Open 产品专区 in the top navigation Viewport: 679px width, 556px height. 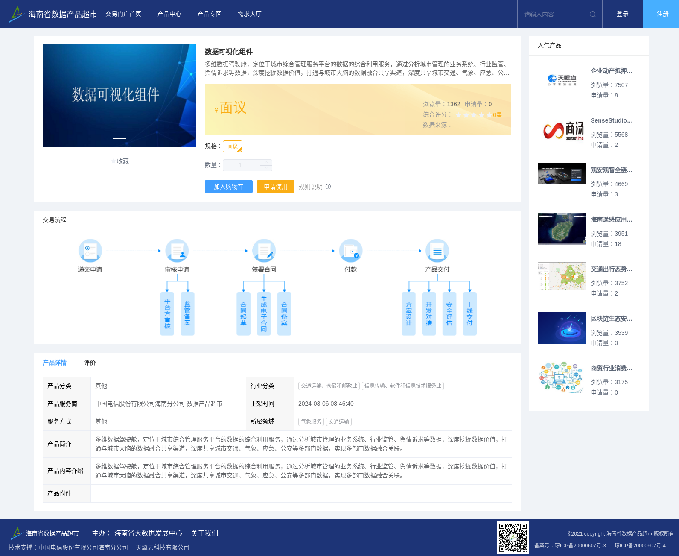tap(210, 14)
